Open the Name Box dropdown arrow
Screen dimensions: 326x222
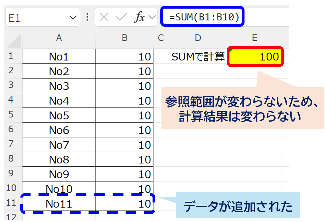pos(73,18)
